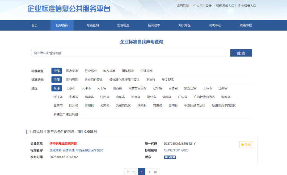Open the 监督检查 menu item

(123, 25)
